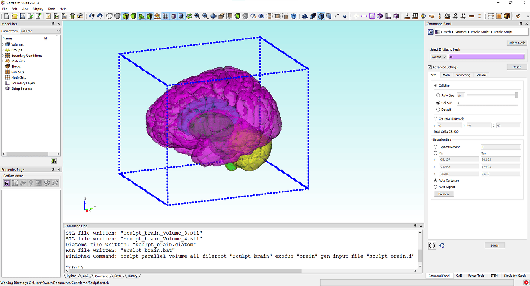Click the blue reset arrow beside info icon

pyautogui.click(x=442, y=245)
